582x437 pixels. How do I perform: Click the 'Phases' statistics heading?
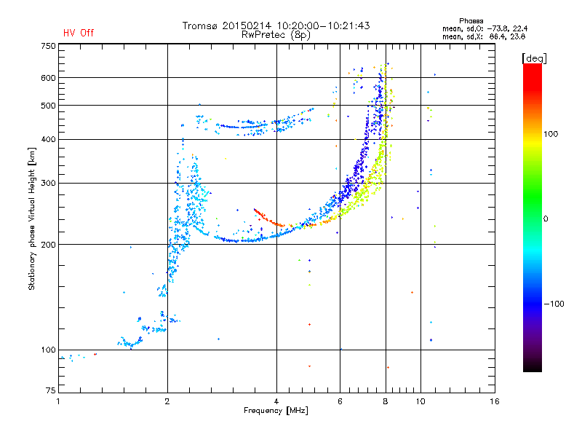[x=471, y=21]
